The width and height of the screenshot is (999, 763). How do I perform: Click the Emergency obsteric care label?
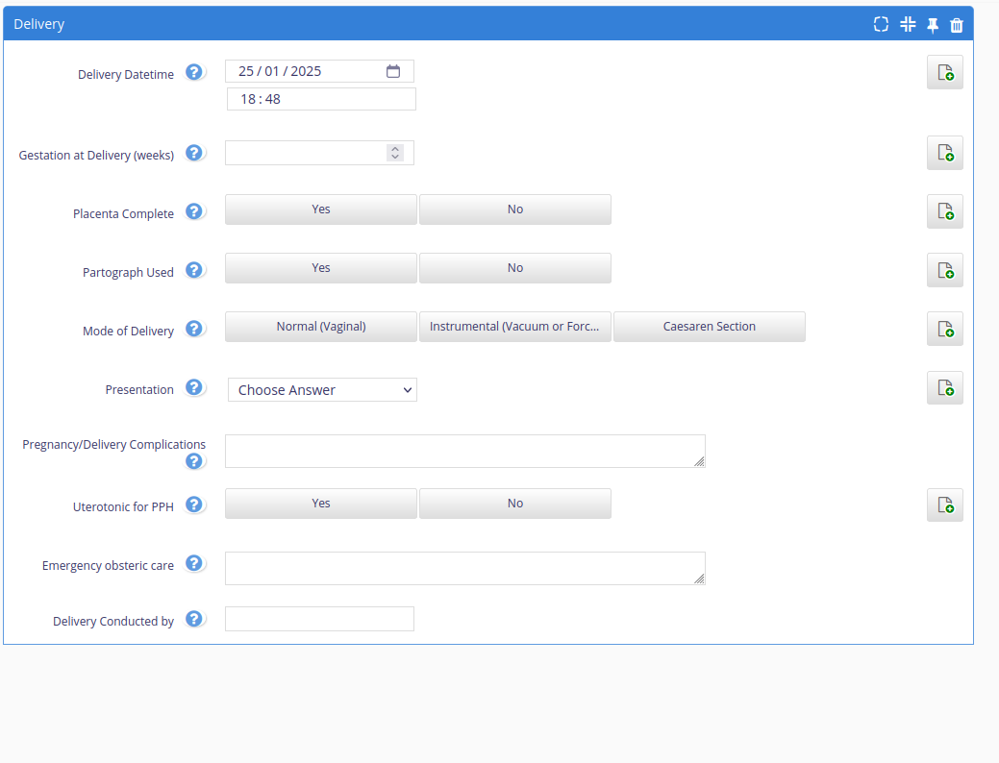tap(108, 566)
